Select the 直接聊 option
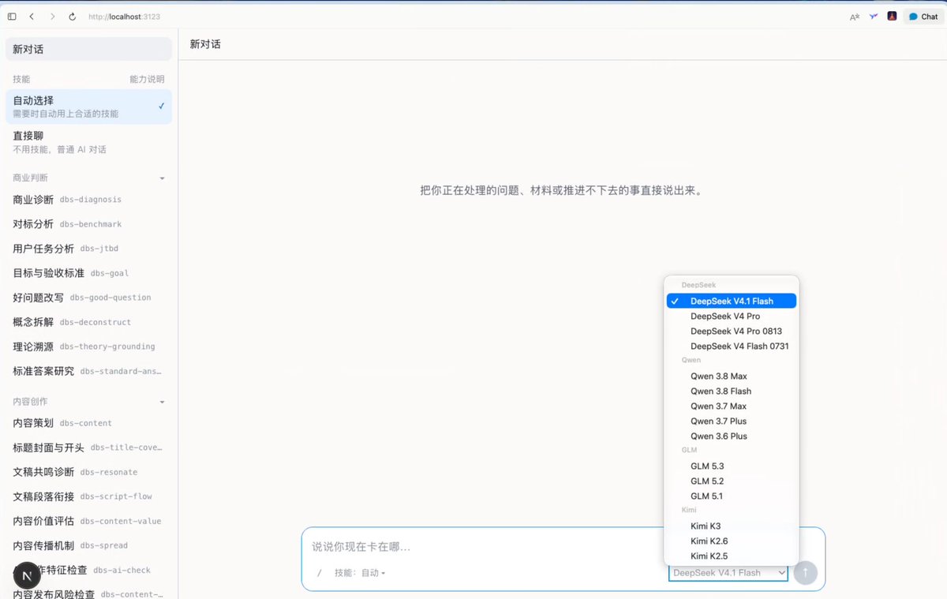The width and height of the screenshot is (947, 599). coord(88,142)
